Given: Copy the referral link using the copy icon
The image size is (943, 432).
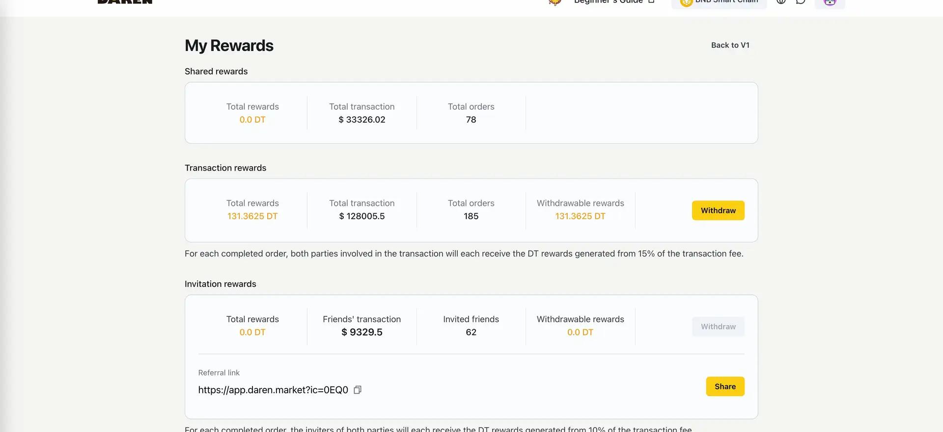Looking at the screenshot, I should click(358, 390).
